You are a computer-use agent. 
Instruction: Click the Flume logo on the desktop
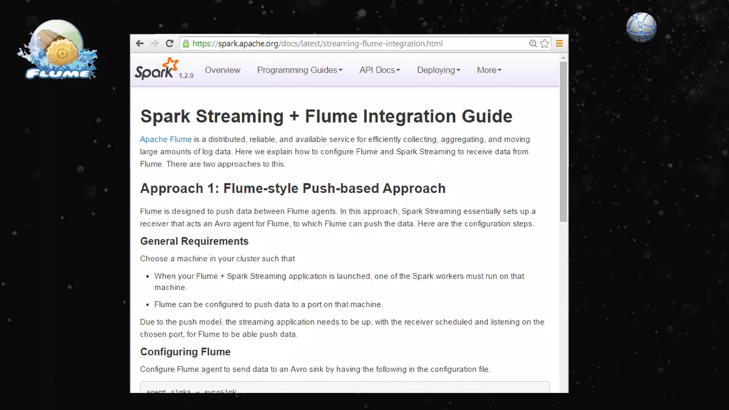[58, 50]
